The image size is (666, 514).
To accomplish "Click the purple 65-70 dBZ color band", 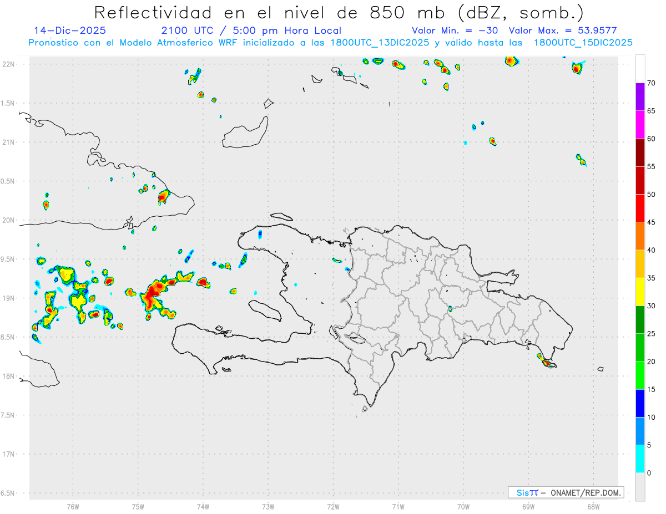I will click(x=640, y=97).
